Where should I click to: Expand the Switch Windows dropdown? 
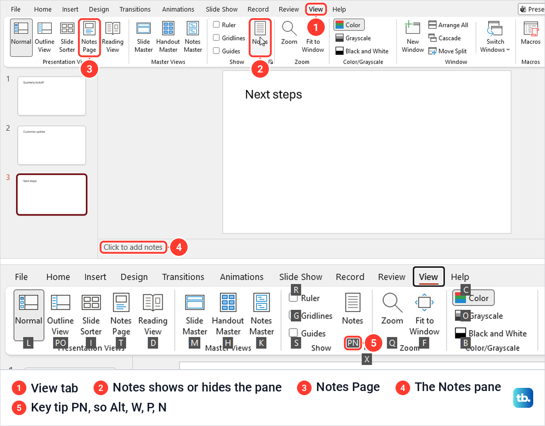click(x=495, y=37)
